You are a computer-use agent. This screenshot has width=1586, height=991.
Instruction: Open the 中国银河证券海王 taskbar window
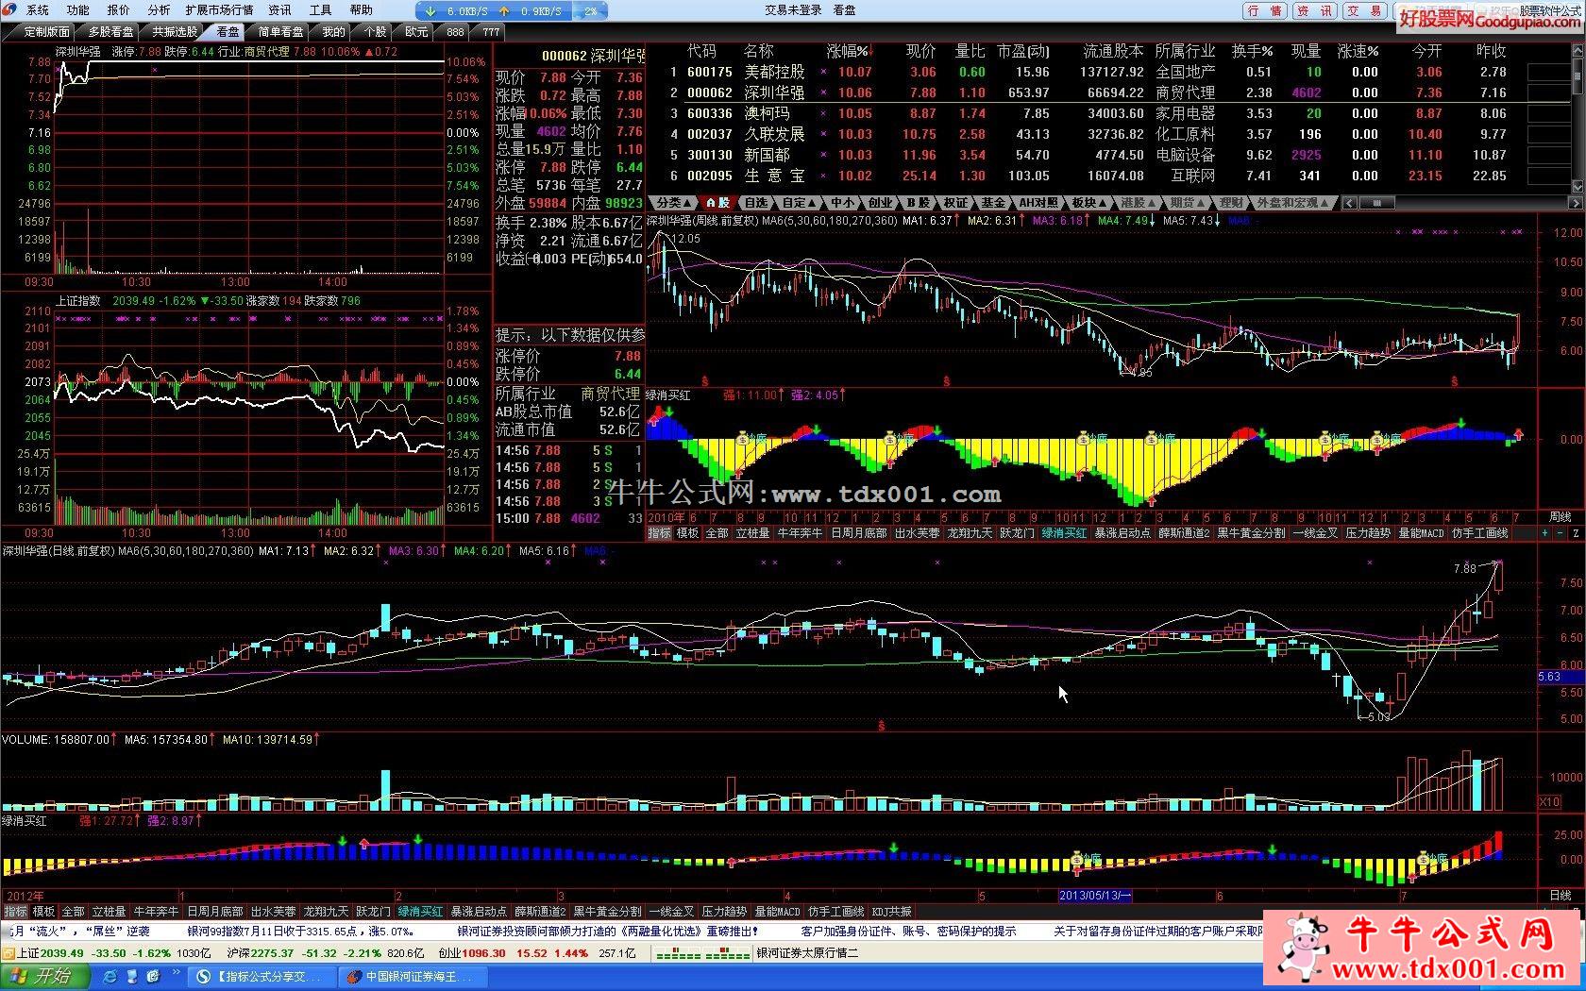tap(412, 977)
